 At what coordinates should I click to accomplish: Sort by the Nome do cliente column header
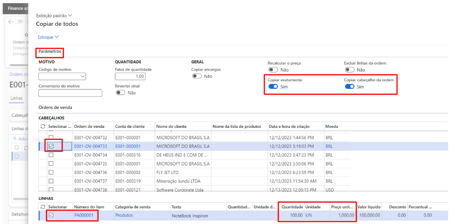coord(171,126)
